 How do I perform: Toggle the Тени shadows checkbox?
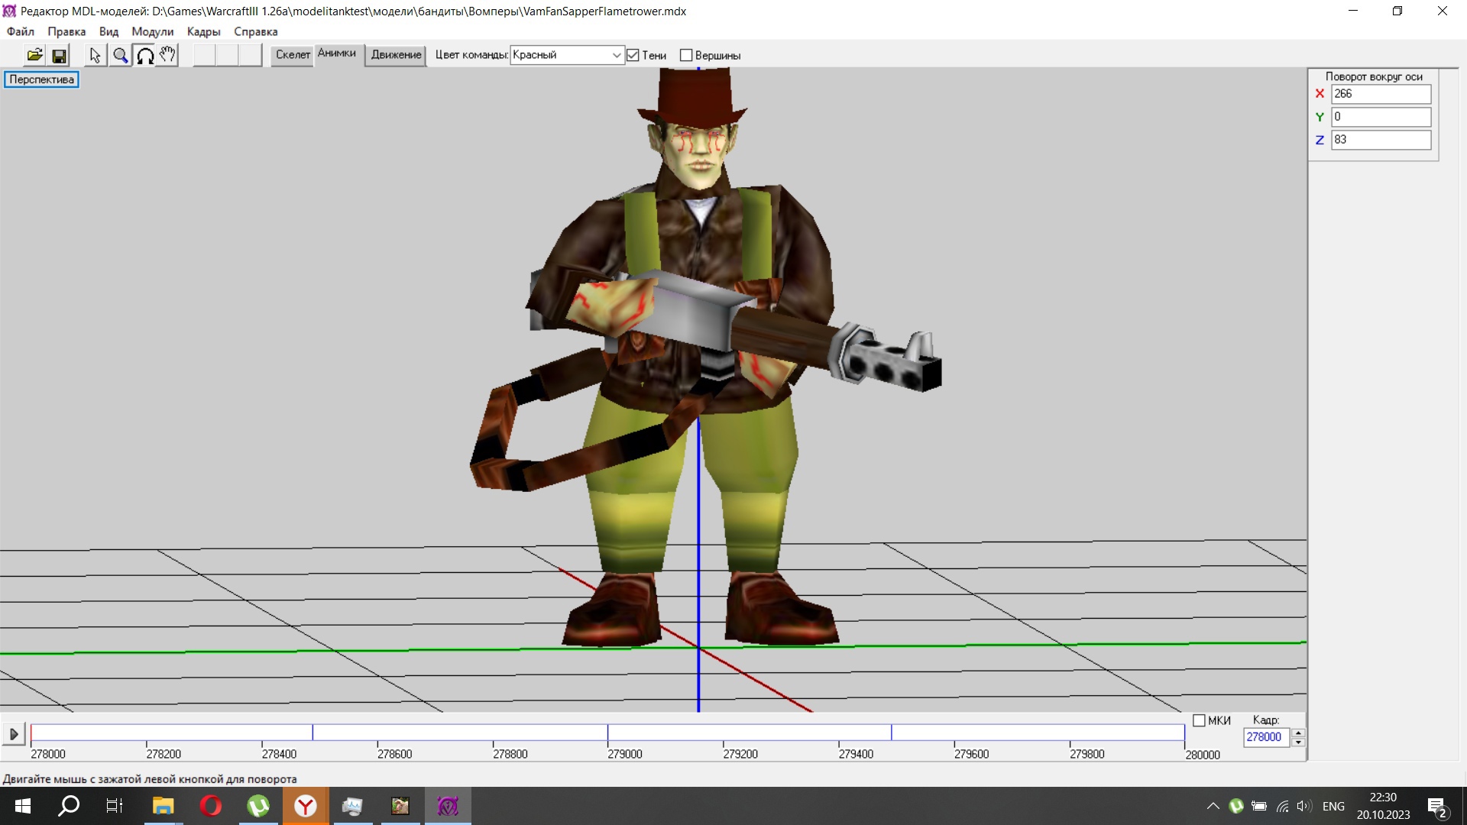[x=633, y=55]
